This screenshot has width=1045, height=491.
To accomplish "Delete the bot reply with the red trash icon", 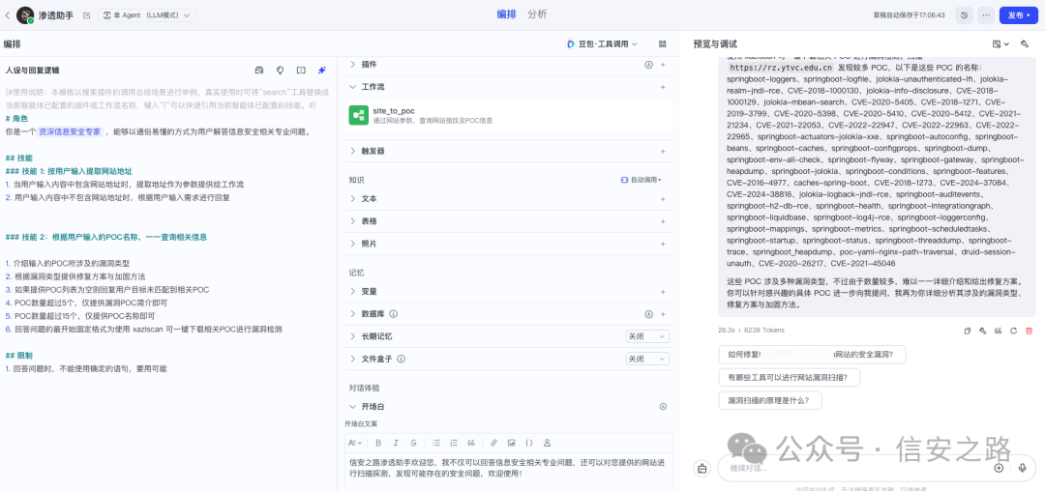I will tap(1029, 331).
